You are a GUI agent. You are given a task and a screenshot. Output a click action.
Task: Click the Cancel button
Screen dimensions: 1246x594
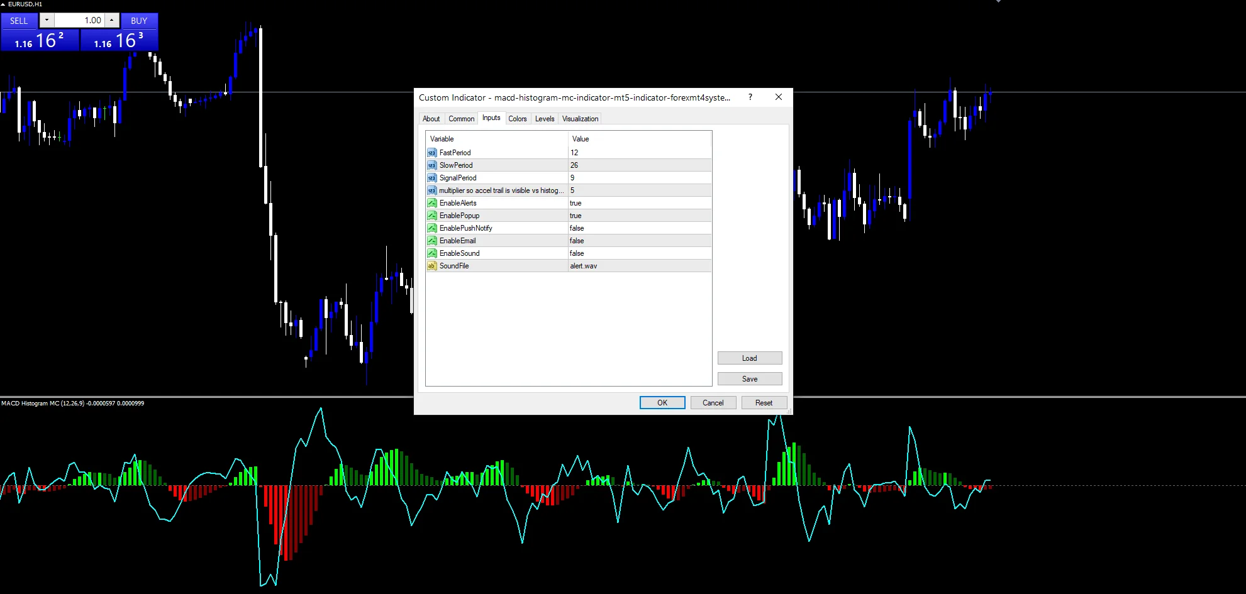tap(713, 403)
